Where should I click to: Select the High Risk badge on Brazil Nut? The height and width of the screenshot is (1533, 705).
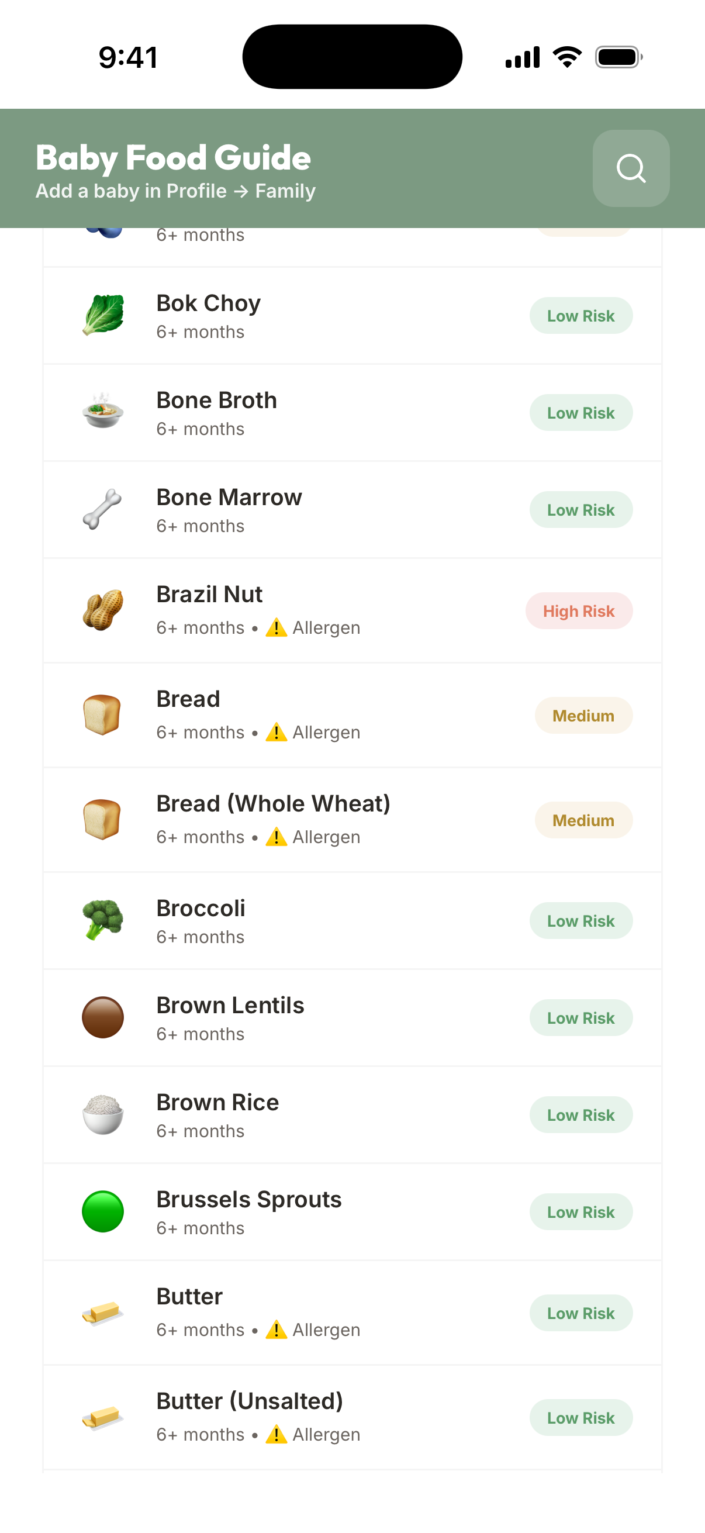coord(578,610)
